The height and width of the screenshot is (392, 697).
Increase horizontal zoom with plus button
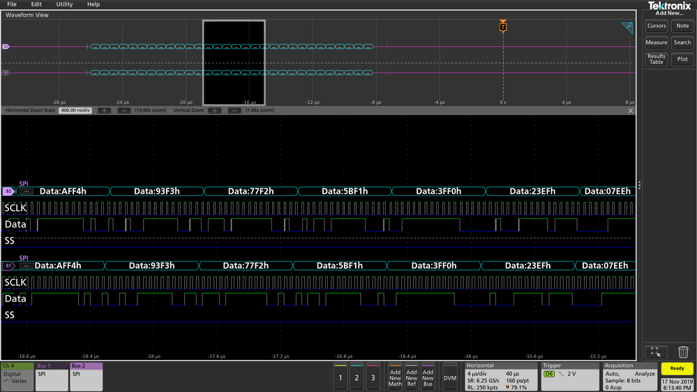pos(104,110)
